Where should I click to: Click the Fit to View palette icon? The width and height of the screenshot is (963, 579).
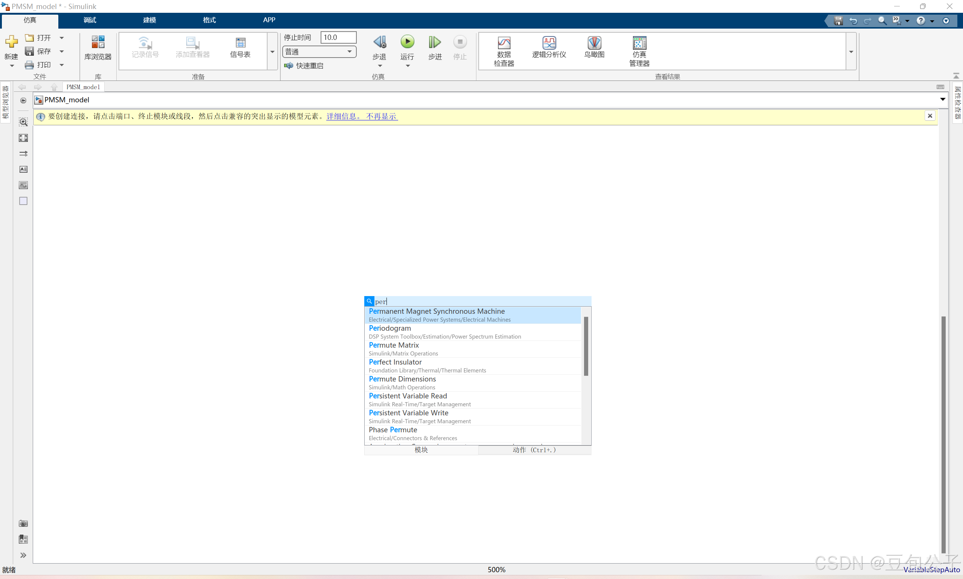(23, 138)
